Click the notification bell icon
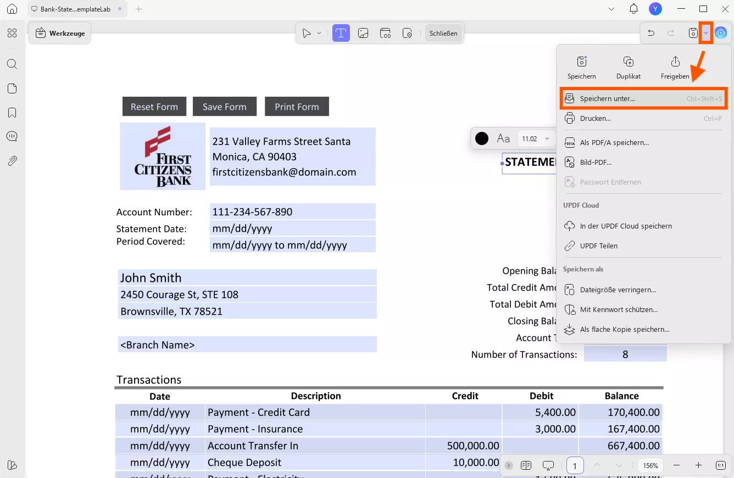The width and height of the screenshot is (734, 478). [633, 9]
